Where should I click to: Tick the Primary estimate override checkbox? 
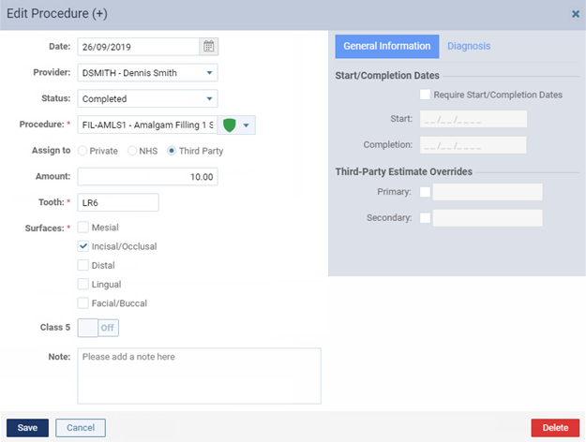pos(425,192)
